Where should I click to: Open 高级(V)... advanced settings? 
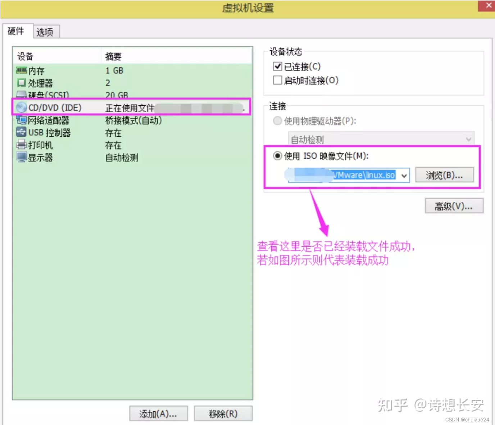point(454,206)
